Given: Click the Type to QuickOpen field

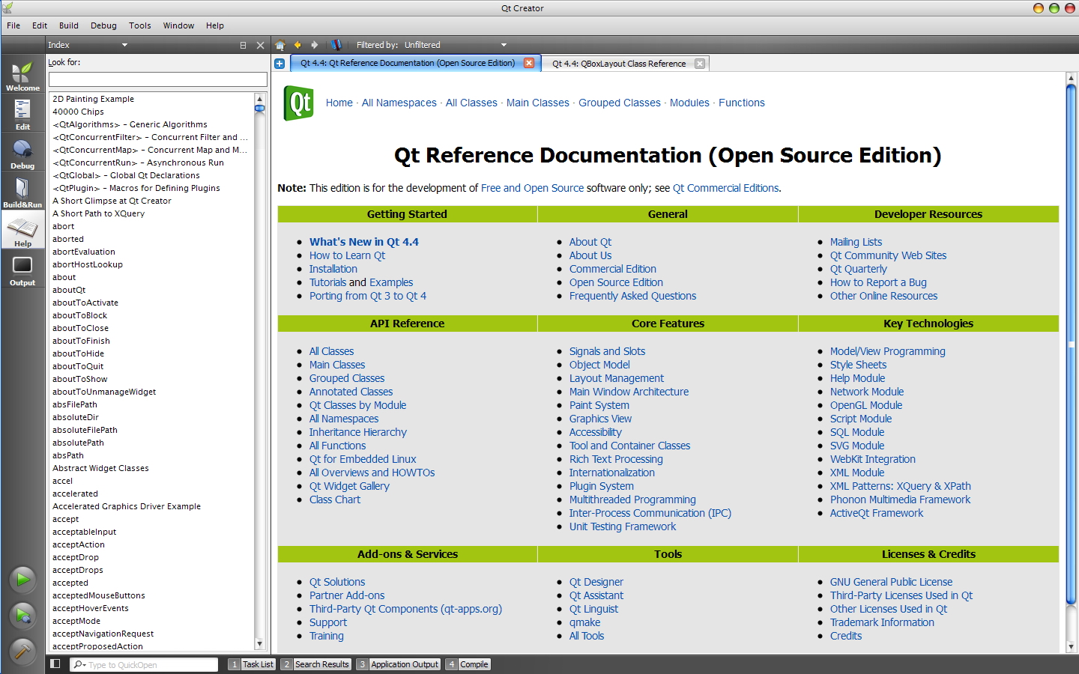Looking at the screenshot, I should (145, 664).
